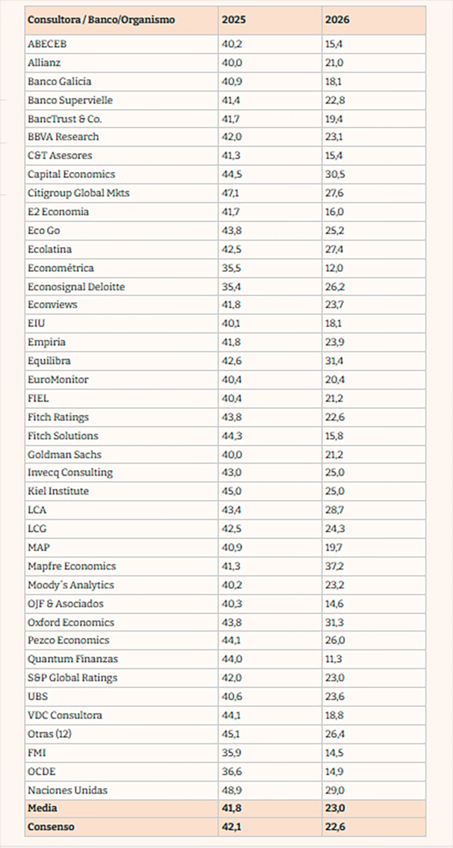Viewport: 453px width, 848px height.
Task: Click the Consenso summary row label
Action: [x=51, y=827]
